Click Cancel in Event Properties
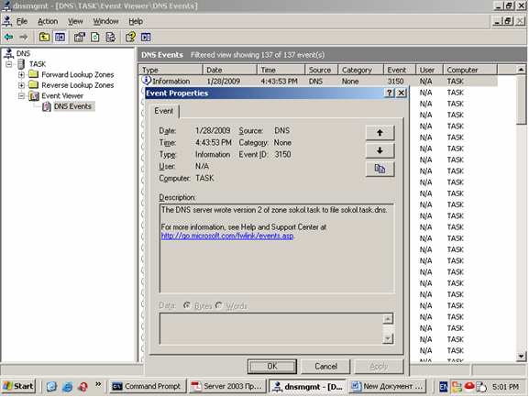529x397 pixels. point(325,367)
